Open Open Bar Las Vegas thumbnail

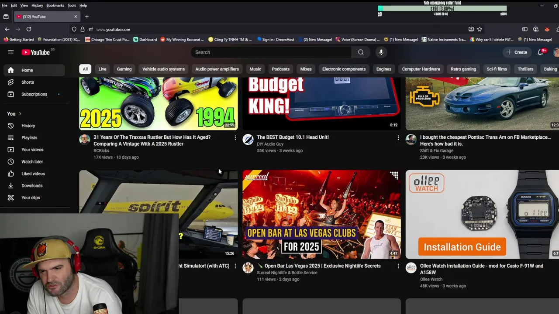(321, 215)
